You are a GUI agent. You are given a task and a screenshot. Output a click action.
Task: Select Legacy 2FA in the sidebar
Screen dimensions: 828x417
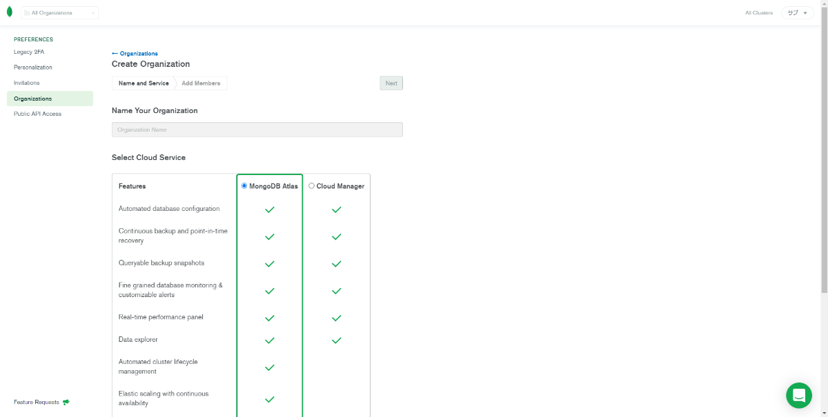28,52
